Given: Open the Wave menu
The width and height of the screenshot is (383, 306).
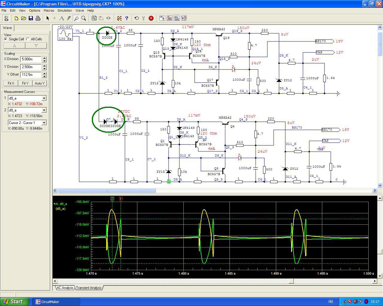Looking at the screenshot, I should coord(80,10).
